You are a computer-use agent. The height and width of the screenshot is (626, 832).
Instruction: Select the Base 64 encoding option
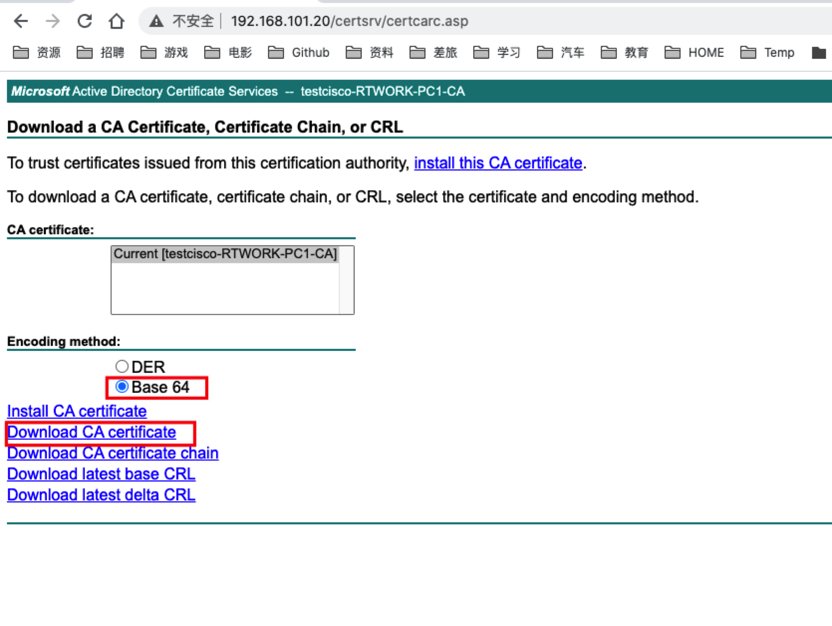pos(122,387)
